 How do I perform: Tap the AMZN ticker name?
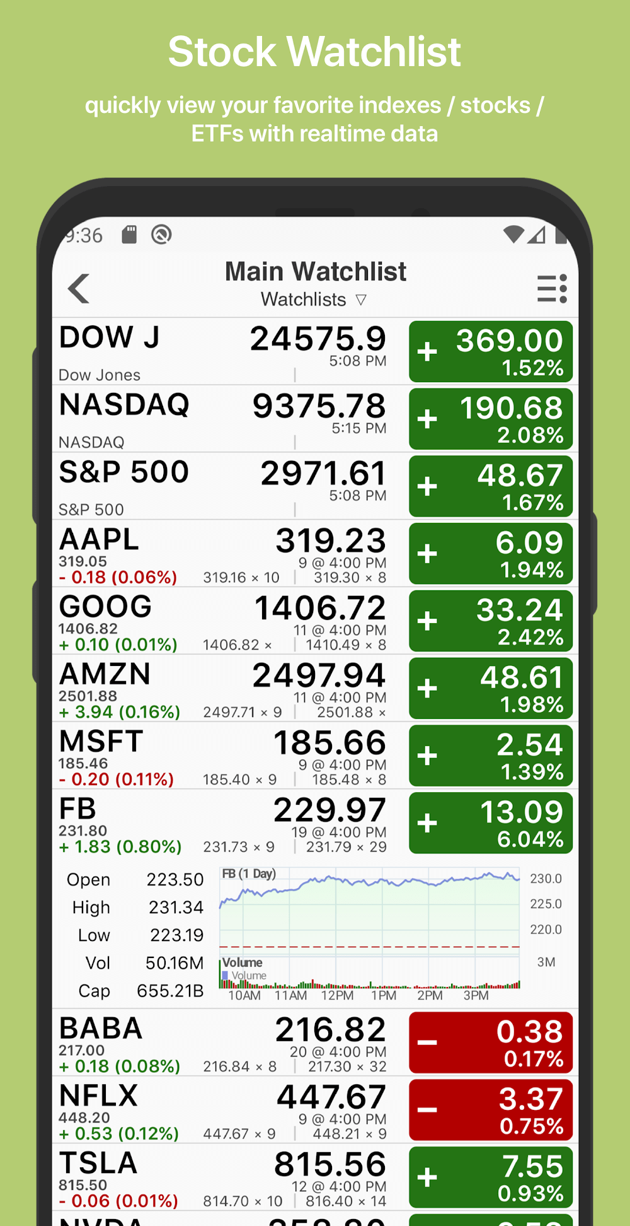(x=105, y=674)
